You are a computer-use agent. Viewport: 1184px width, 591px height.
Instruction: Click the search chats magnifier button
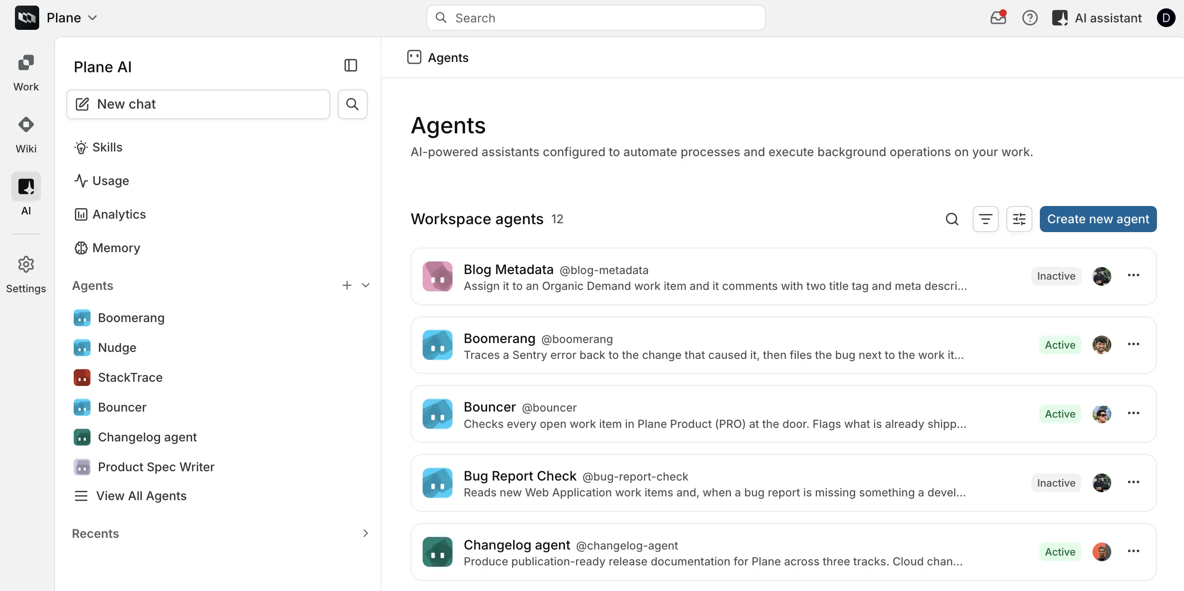tap(353, 104)
